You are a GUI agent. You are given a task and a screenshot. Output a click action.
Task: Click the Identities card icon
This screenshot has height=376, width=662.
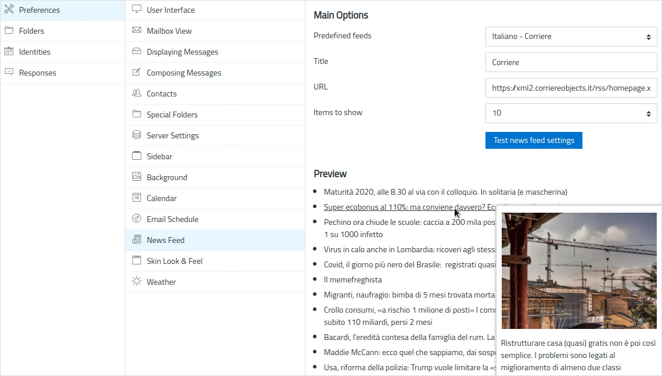coord(9,52)
